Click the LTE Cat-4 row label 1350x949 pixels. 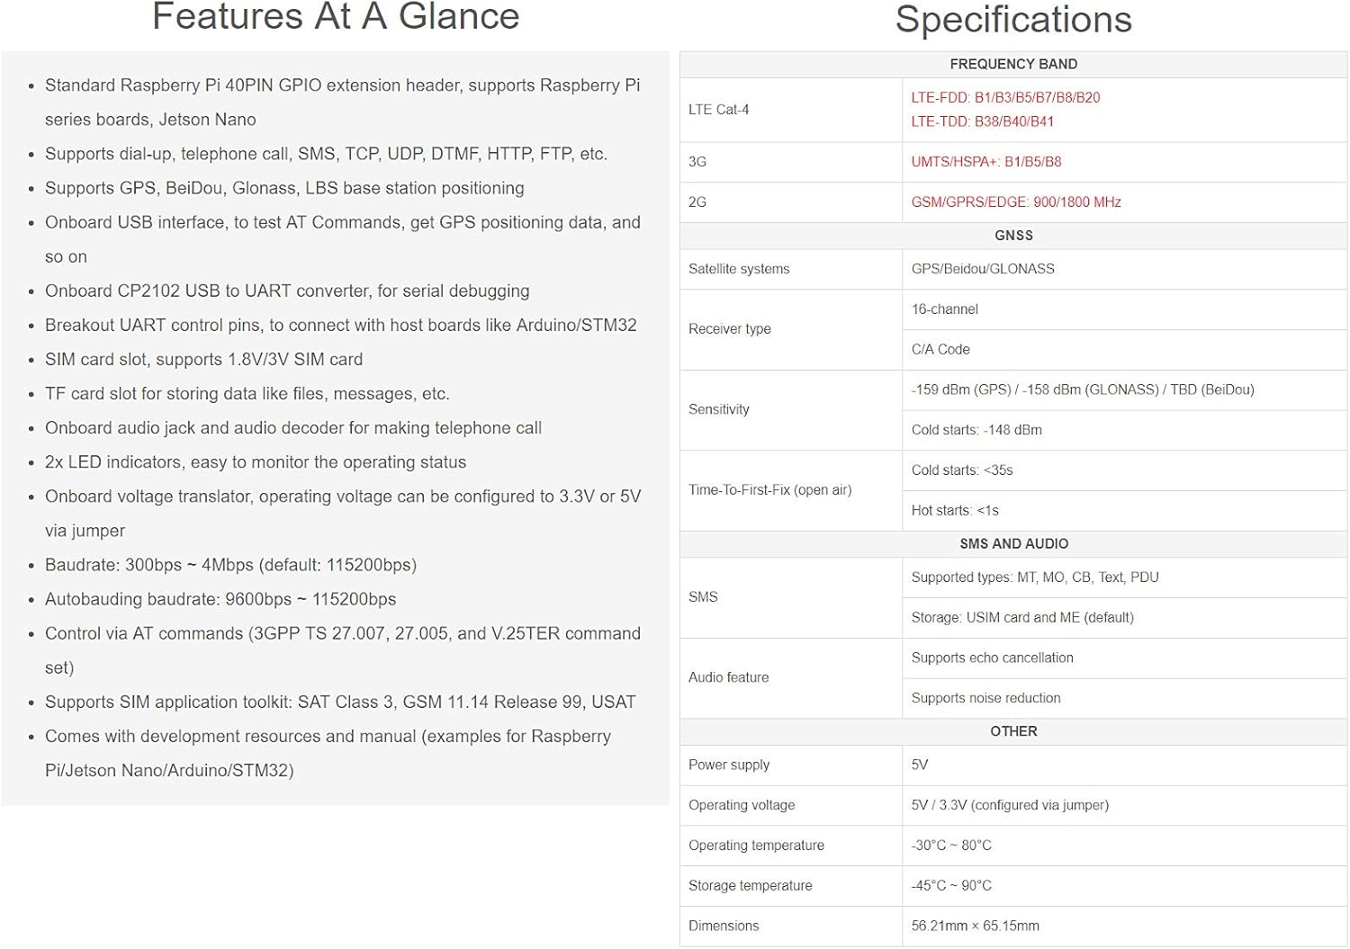tap(718, 110)
